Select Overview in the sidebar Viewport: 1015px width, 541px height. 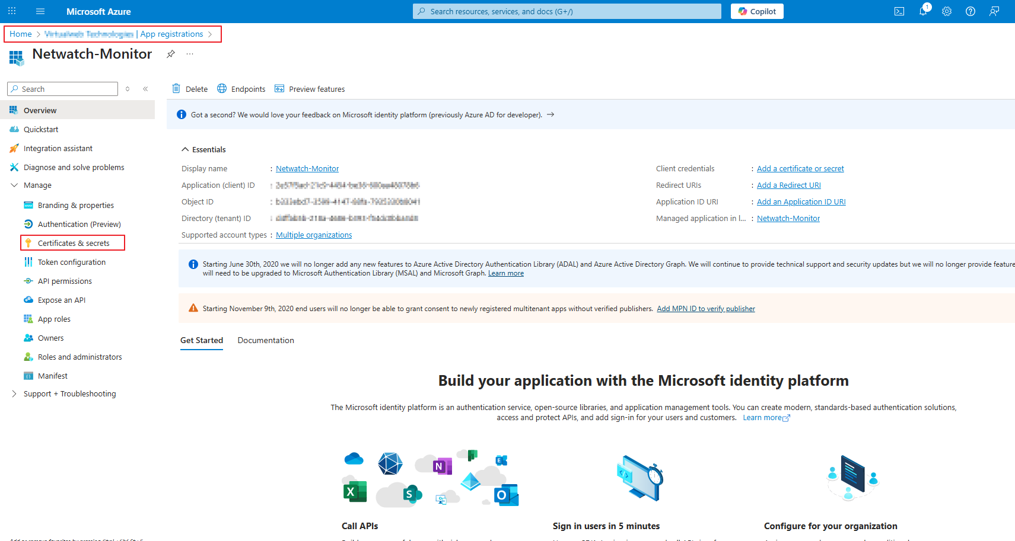pyautogui.click(x=77, y=110)
